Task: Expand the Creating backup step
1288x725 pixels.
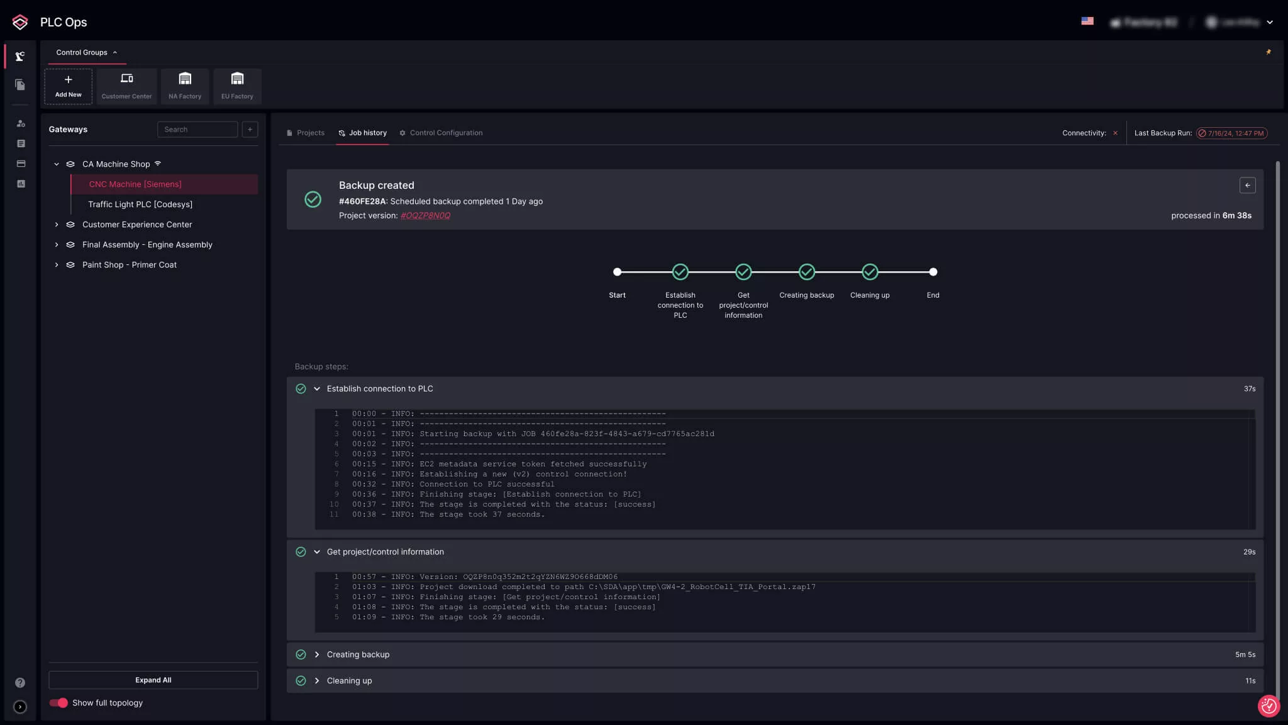Action: (x=317, y=655)
